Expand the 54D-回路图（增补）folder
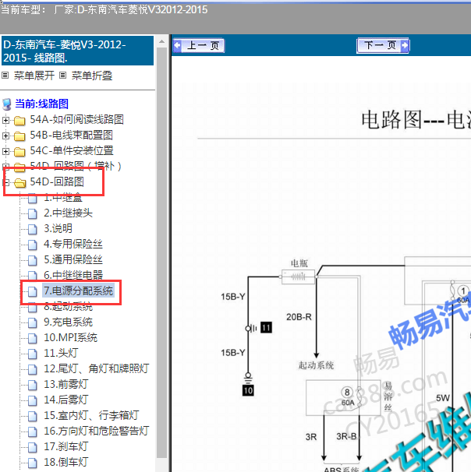471x472 pixels. [5, 166]
